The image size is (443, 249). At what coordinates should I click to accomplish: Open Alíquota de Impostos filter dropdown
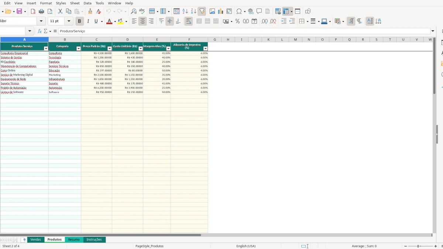point(205,49)
